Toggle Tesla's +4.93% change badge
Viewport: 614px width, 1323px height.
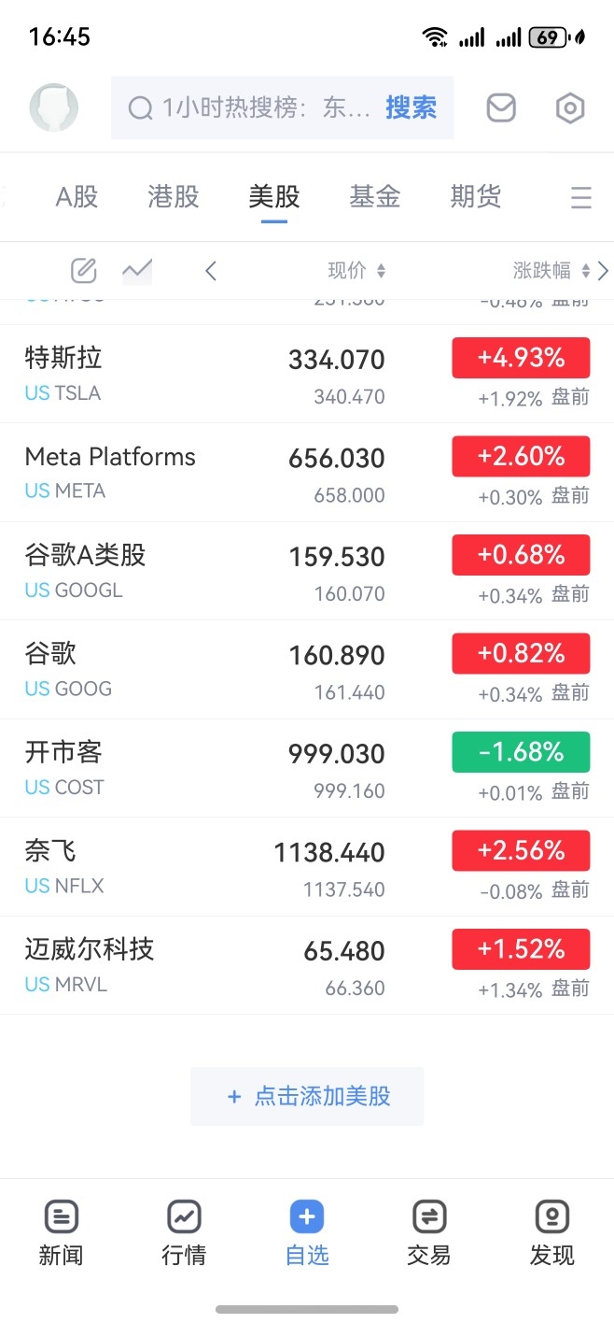click(521, 358)
